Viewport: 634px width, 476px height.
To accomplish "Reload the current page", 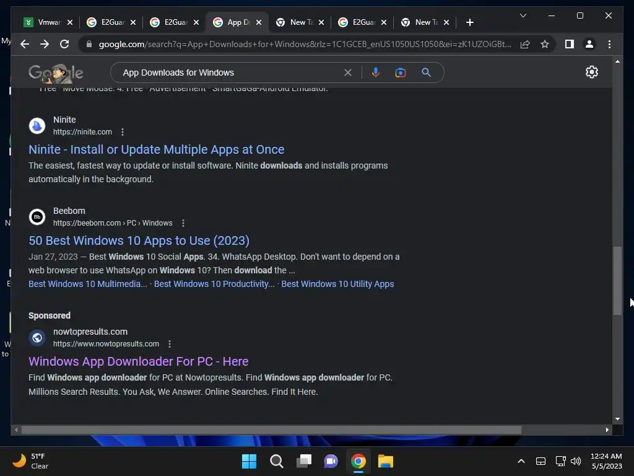I will click(x=64, y=44).
